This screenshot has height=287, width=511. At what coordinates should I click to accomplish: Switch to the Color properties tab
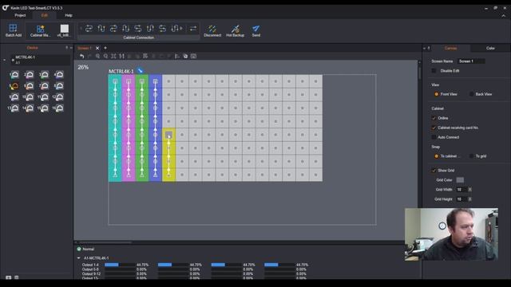490,48
